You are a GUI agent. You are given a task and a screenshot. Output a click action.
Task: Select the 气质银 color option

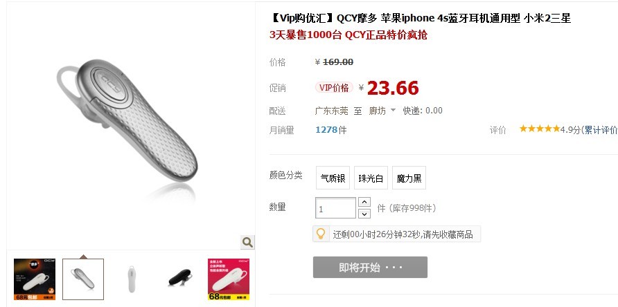(x=333, y=178)
